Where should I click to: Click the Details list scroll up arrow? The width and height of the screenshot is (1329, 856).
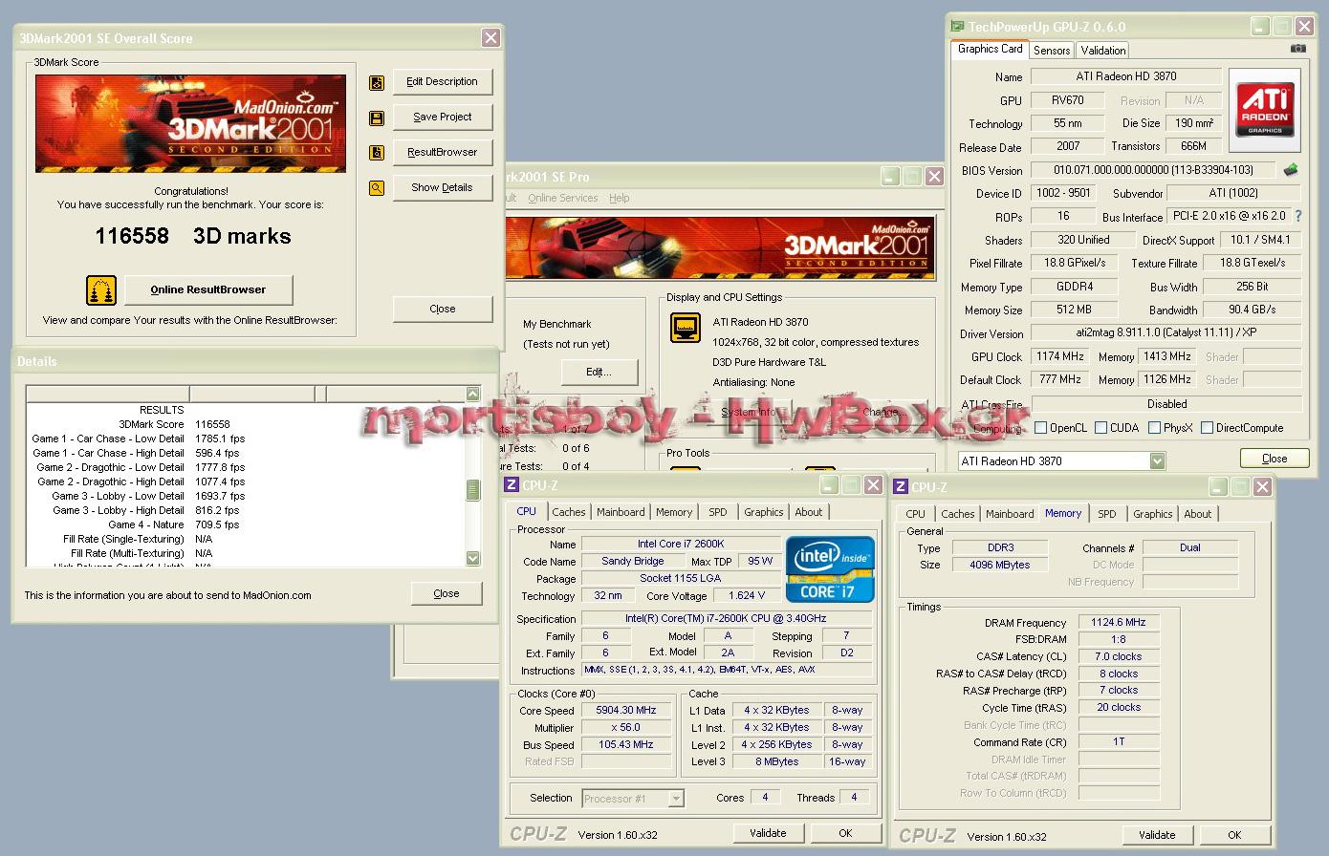[472, 395]
